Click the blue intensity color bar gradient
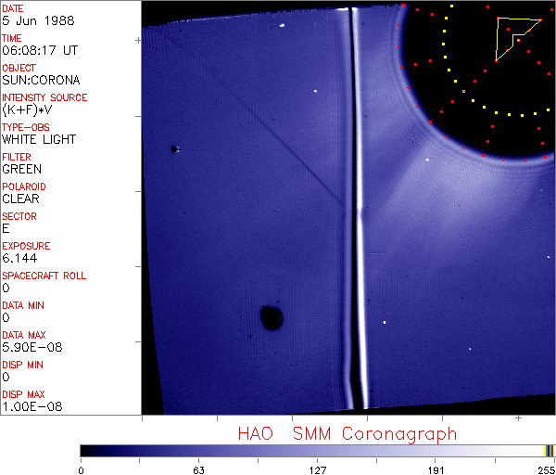This screenshot has height=475, width=556. (312, 451)
